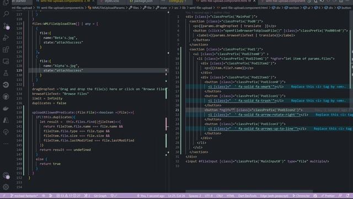The image size is (353, 199).
Task: Open the Azure view icon
Action: [x=6, y=120]
